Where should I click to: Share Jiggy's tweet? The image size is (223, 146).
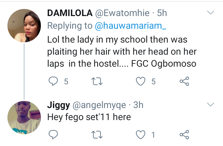click(x=184, y=134)
